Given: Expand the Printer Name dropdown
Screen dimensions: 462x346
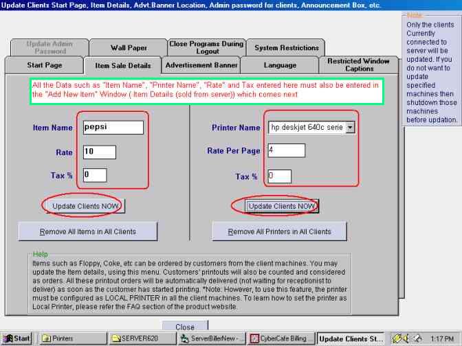Looking at the screenshot, I should coord(350,127).
